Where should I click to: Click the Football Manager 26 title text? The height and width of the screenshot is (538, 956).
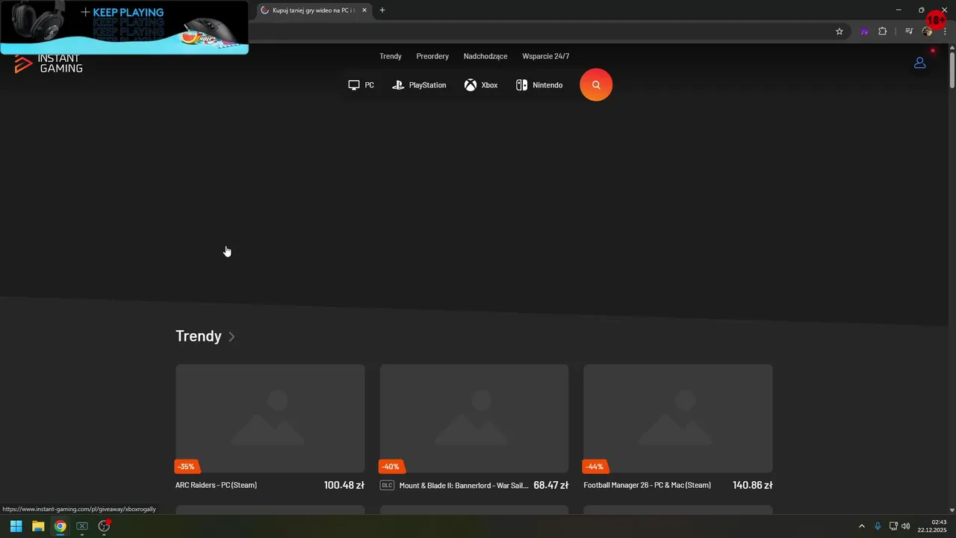[648, 485]
